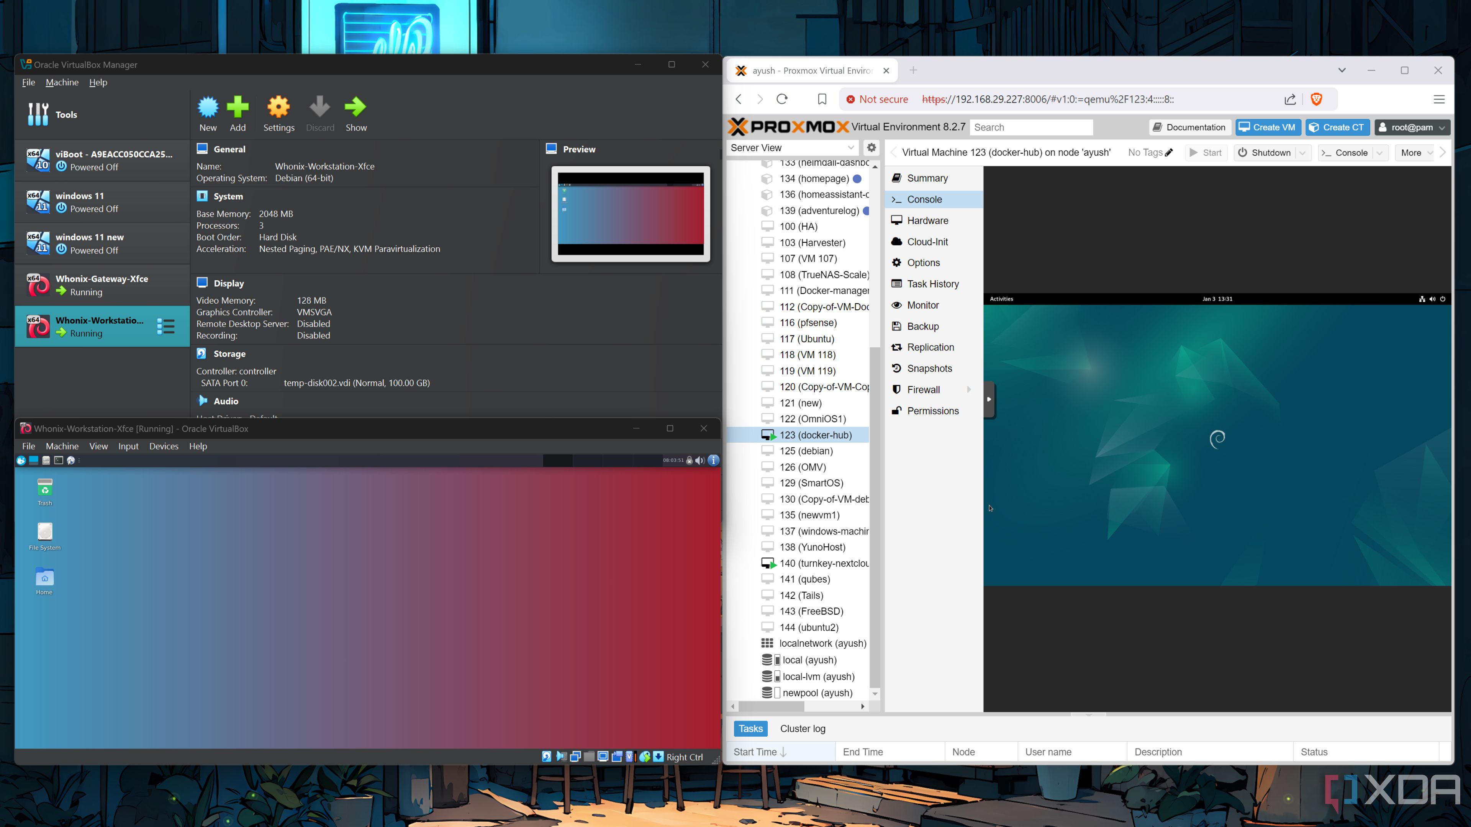This screenshot has width=1471, height=827.
Task: Open the Devices menu in the Whonix VM window
Action: (164, 446)
